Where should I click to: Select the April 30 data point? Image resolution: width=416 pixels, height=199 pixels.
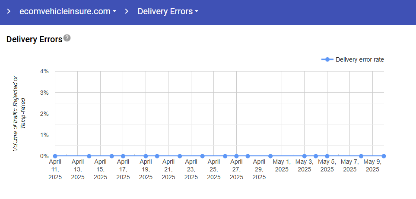pos(270,156)
